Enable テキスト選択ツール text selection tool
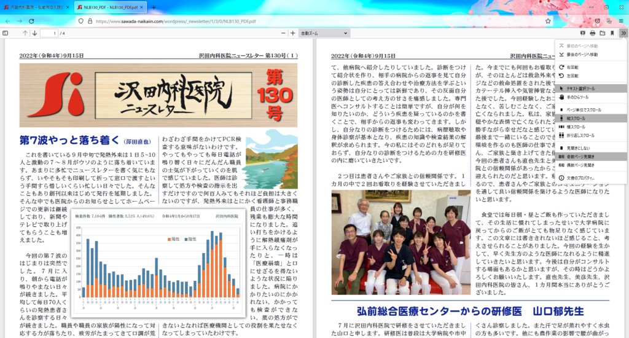The image size is (629, 338). pos(591,88)
